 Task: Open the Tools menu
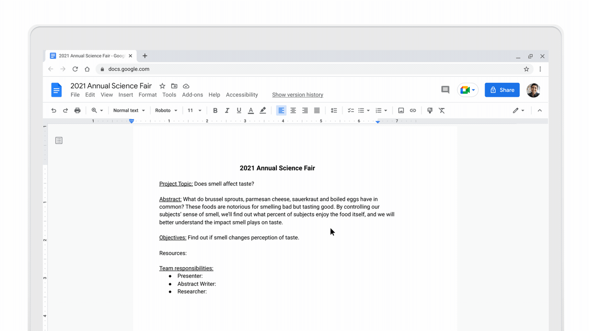click(x=169, y=95)
